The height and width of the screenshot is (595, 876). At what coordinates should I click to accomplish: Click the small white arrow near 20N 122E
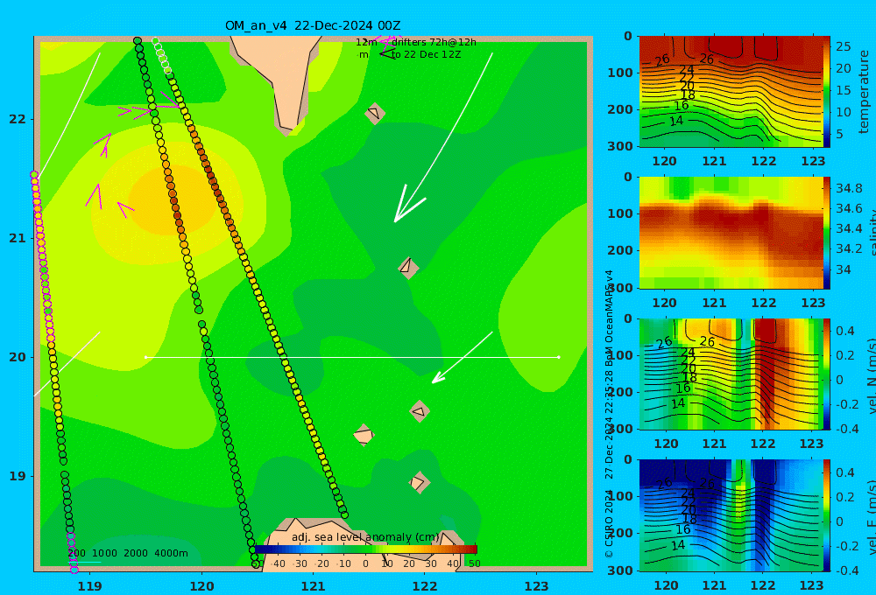click(x=462, y=358)
